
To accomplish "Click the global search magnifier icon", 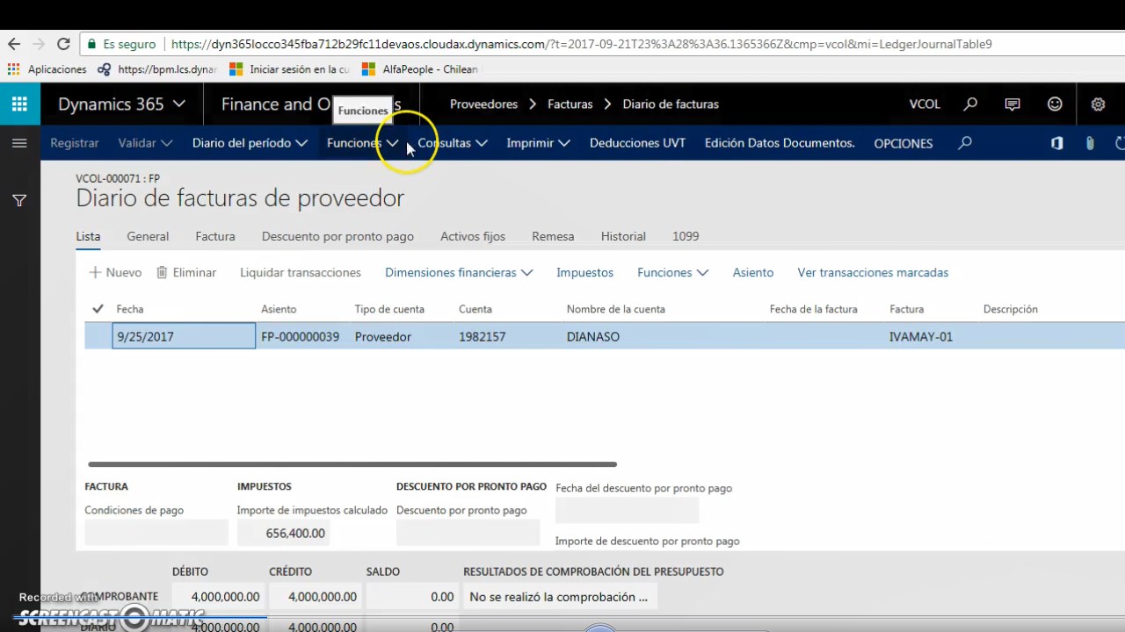I will [970, 104].
